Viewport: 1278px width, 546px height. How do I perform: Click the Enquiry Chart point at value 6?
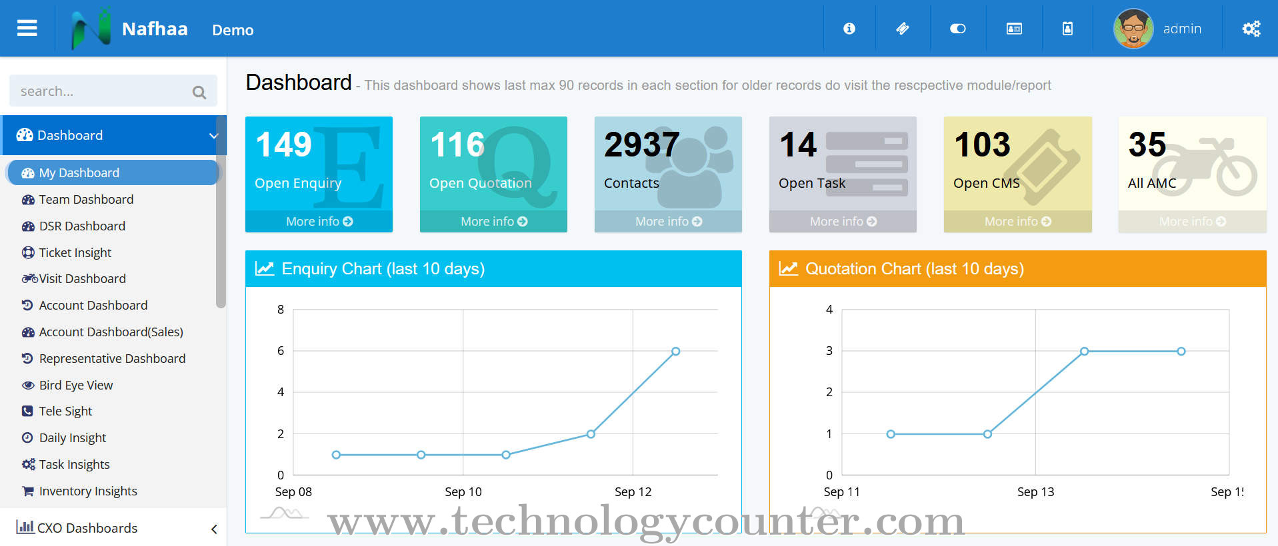click(x=675, y=351)
